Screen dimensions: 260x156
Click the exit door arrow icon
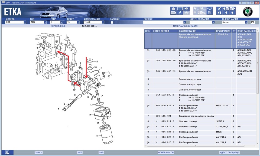tap(219, 13)
